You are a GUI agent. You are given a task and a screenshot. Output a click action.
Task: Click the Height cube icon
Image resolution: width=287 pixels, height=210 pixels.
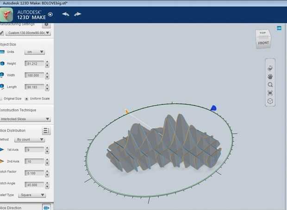[2, 64]
